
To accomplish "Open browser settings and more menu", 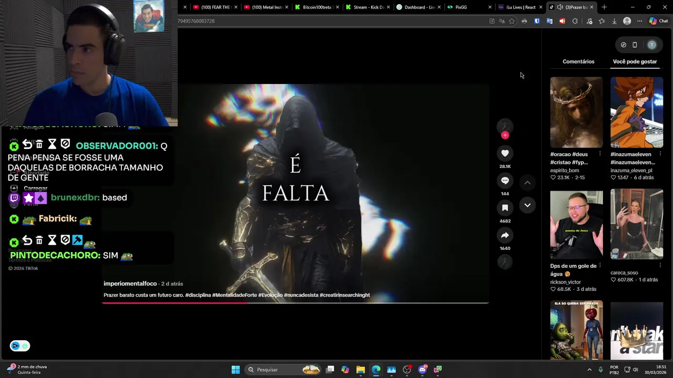I will 639,21.
